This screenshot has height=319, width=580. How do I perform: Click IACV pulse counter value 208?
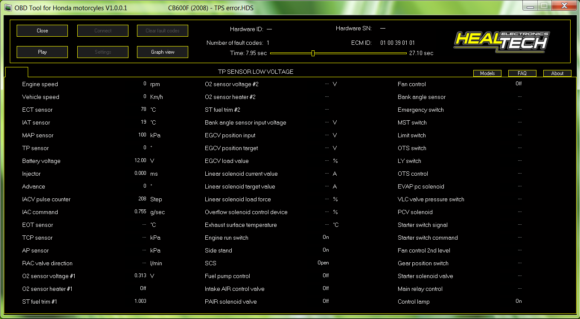pos(142,199)
